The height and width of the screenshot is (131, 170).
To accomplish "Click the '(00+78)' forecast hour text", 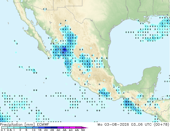I will (161, 125).
